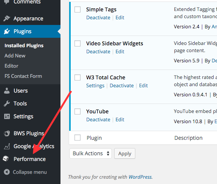
Task: Edit the Simple Tags plugin
Action: click(120, 18)
